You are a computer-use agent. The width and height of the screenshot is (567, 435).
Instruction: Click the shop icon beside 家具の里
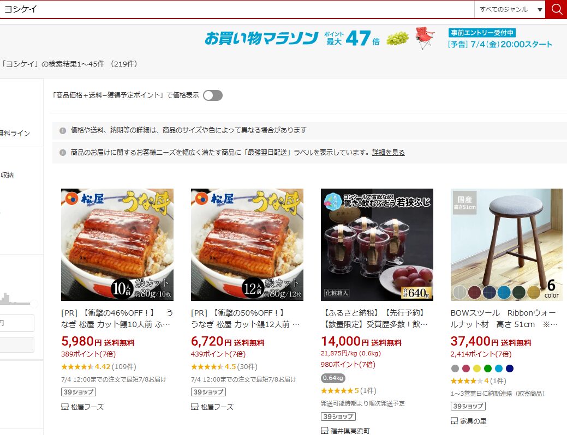click(454, 421)
